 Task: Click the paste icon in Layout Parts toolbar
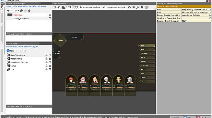(21, 51)
